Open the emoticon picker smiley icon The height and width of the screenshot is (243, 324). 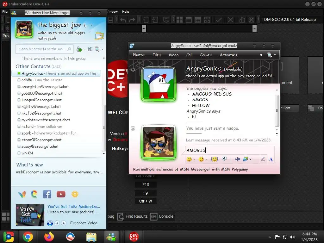click(x=189, y=159)
